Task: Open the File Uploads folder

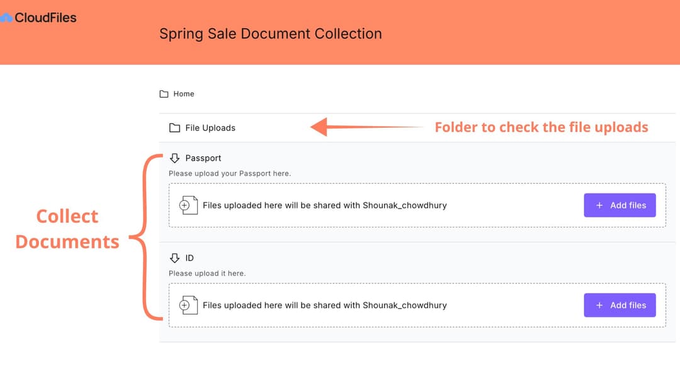Action: [210, 128]
